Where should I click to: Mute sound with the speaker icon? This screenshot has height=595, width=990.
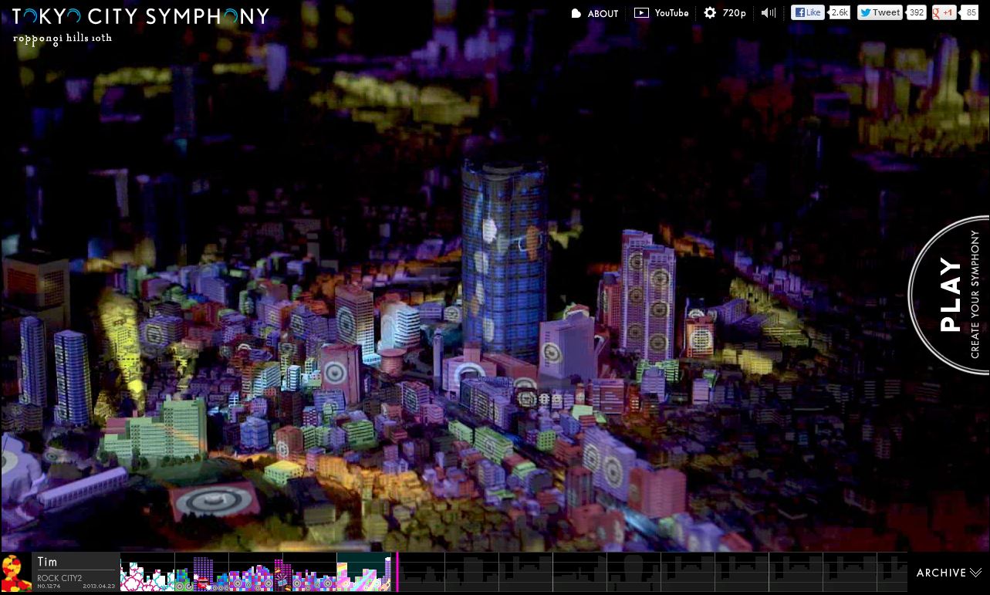[x=768, y=13]
